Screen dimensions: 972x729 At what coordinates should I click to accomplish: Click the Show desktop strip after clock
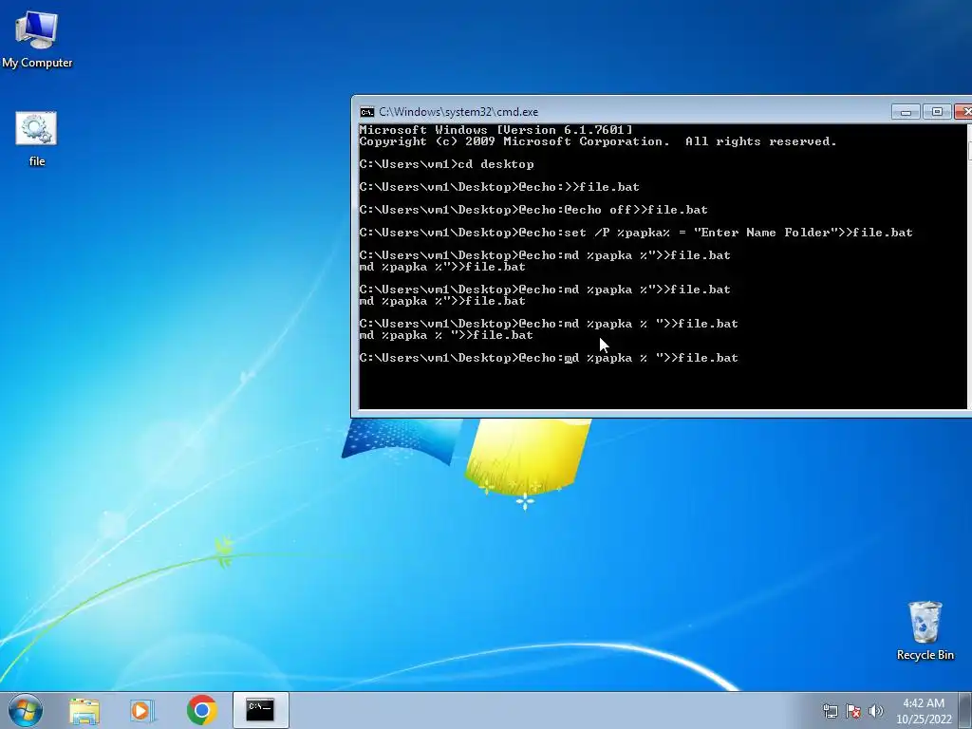[965, 710]
